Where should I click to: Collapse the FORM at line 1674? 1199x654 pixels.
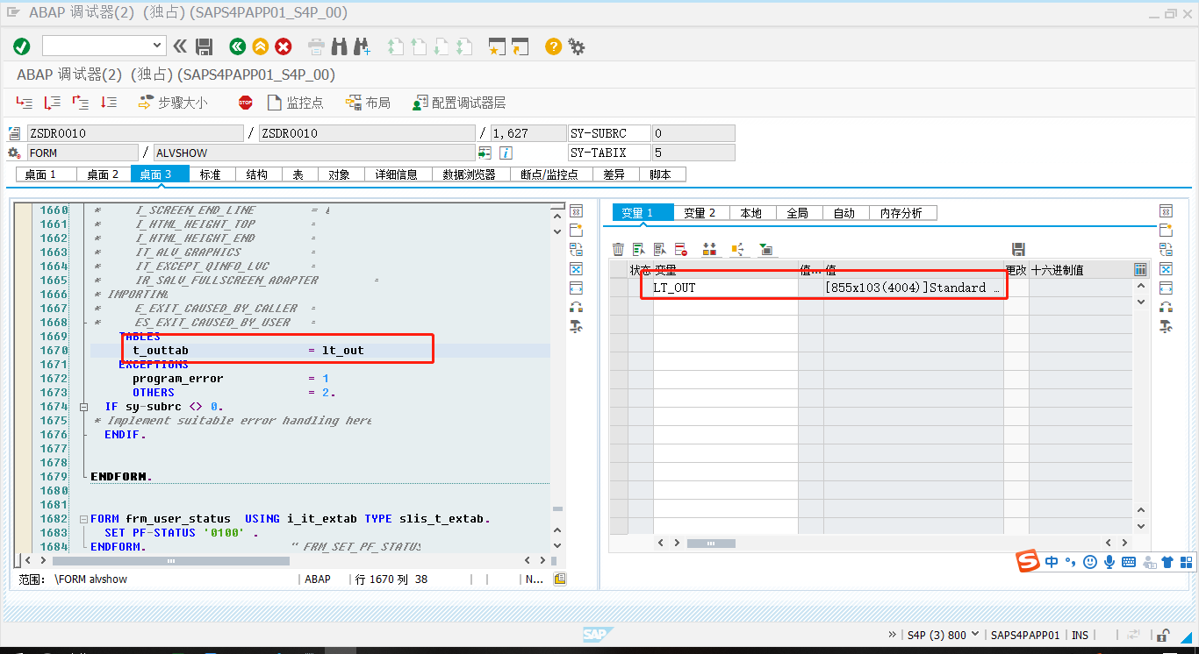[83, 406]
